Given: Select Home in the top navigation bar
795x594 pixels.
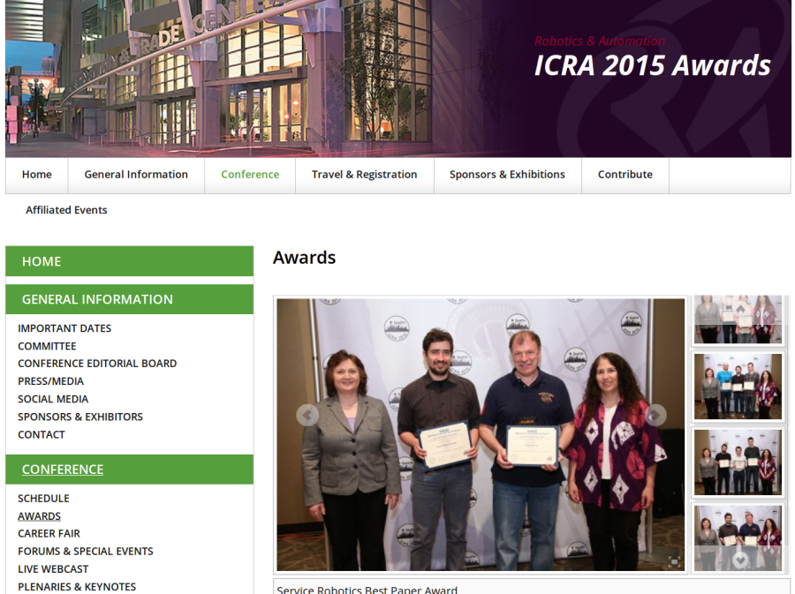Looking at the screenshot, I should pyautogui.click(x=36, y=174).
